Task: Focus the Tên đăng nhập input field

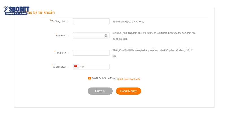Action: pos(91,21)
